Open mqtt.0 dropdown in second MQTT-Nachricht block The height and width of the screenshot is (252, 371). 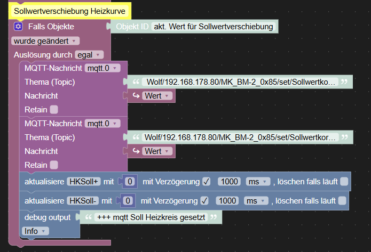[x=102, y=124]
